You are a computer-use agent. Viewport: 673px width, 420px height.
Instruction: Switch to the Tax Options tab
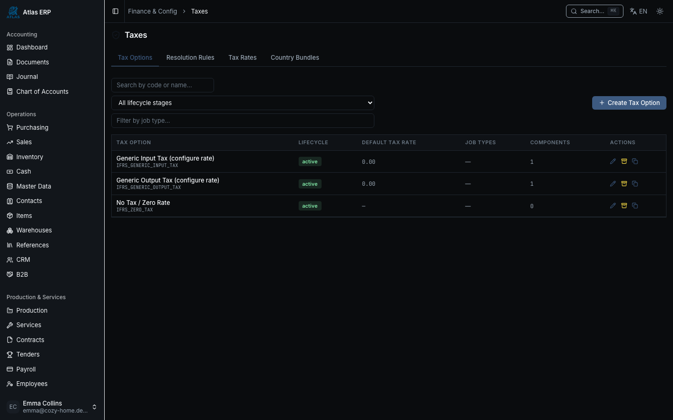135,58
